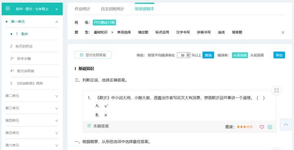Open the hamburger menu icon
The height and width of the screenshot is (150, 294).
8,9
